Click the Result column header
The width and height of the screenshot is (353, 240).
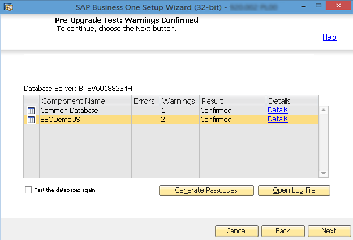(x=233, y=101)
